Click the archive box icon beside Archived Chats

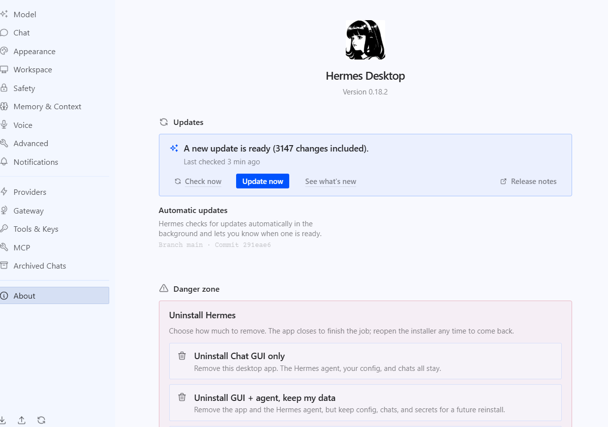coord(4,266)
